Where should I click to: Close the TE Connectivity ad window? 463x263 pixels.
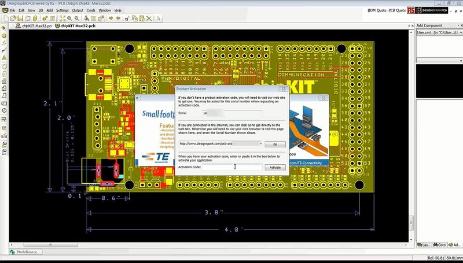[324, 98]
